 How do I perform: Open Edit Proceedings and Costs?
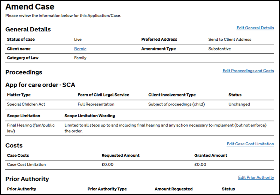tap(248, 71)
